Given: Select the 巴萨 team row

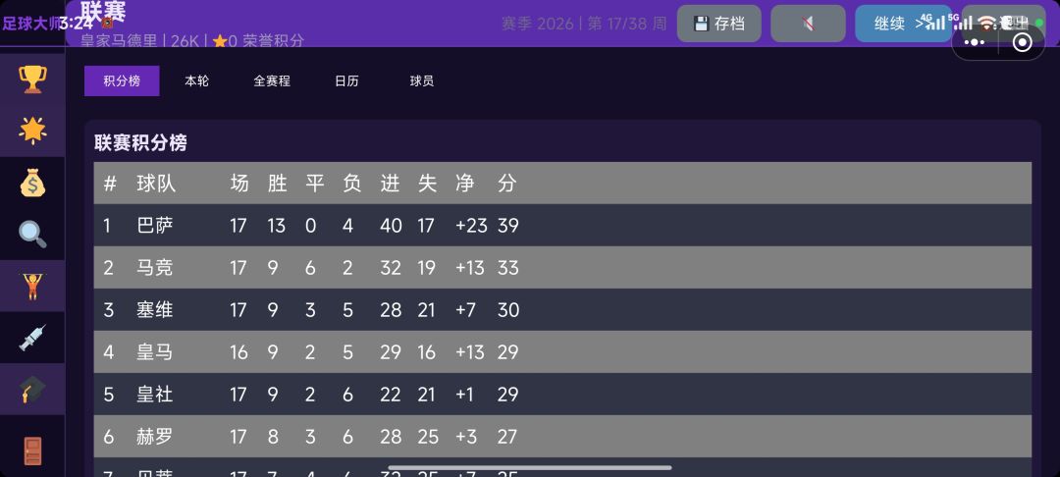Looking at the screenshot, I should 562,226.
